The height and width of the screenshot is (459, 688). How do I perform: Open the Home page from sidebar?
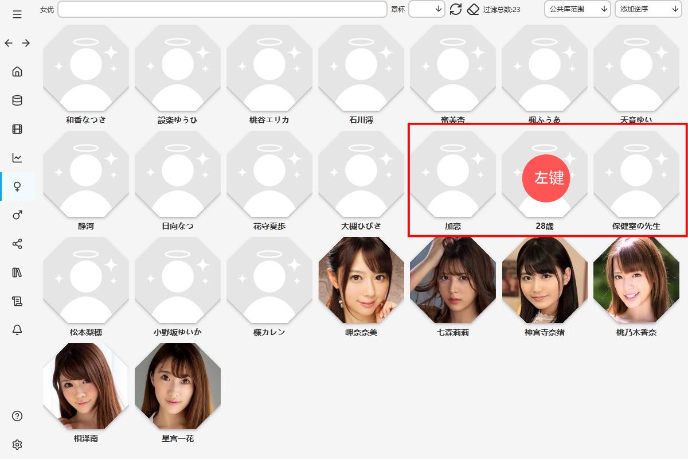[x=17, y=72]
